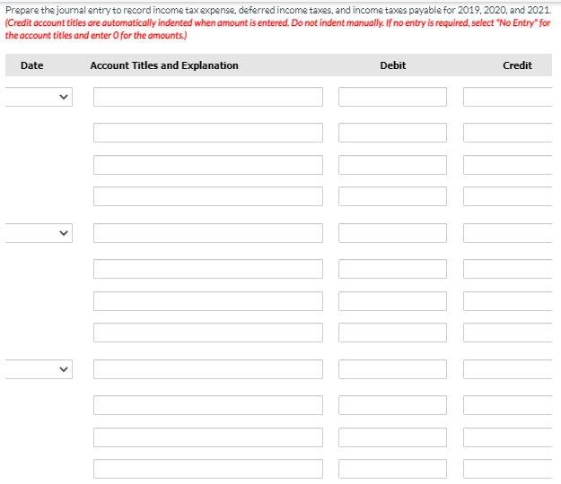Click third entry's fourth account title field
561x484 pixels.
208,469
